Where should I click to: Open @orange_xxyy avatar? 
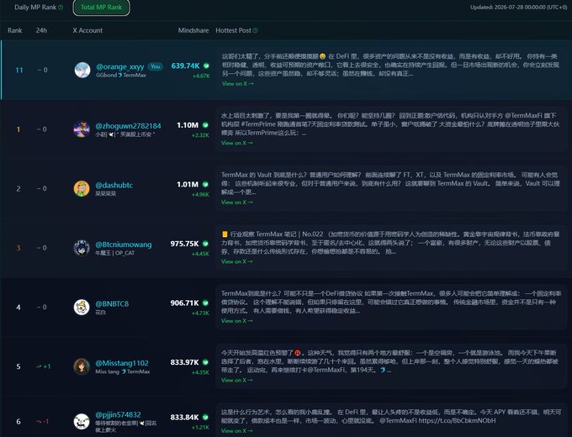pos(82,70)
